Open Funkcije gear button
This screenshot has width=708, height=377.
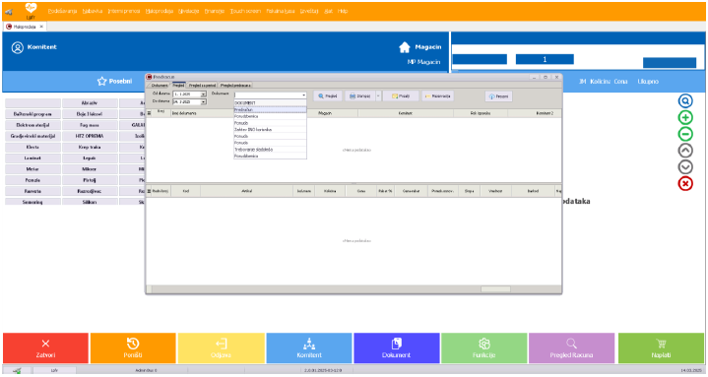(x=484, y=348)
